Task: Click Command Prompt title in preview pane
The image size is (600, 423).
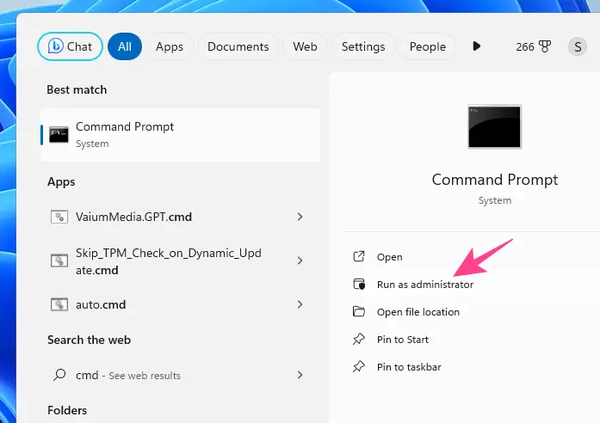Action: tap(495, 180)
